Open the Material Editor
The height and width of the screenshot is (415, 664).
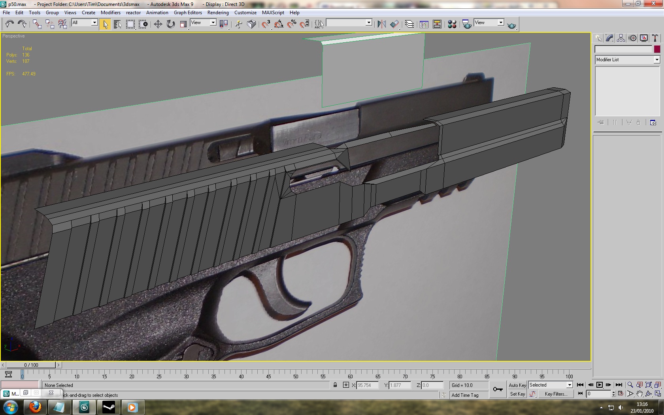(x=452, y=25)
